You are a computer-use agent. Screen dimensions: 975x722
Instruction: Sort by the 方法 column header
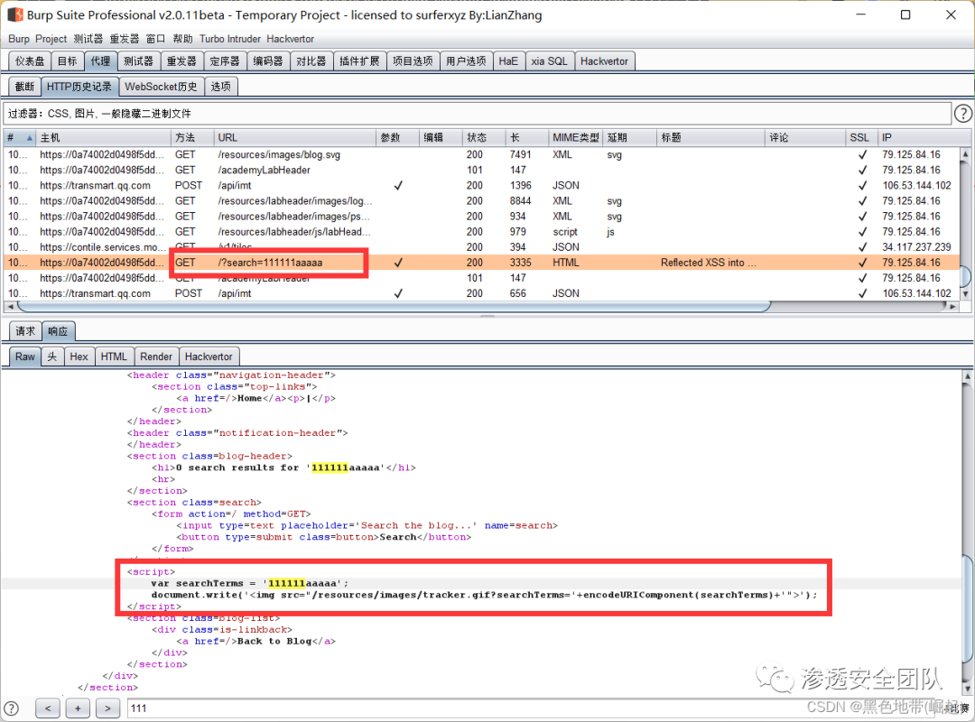192,137
